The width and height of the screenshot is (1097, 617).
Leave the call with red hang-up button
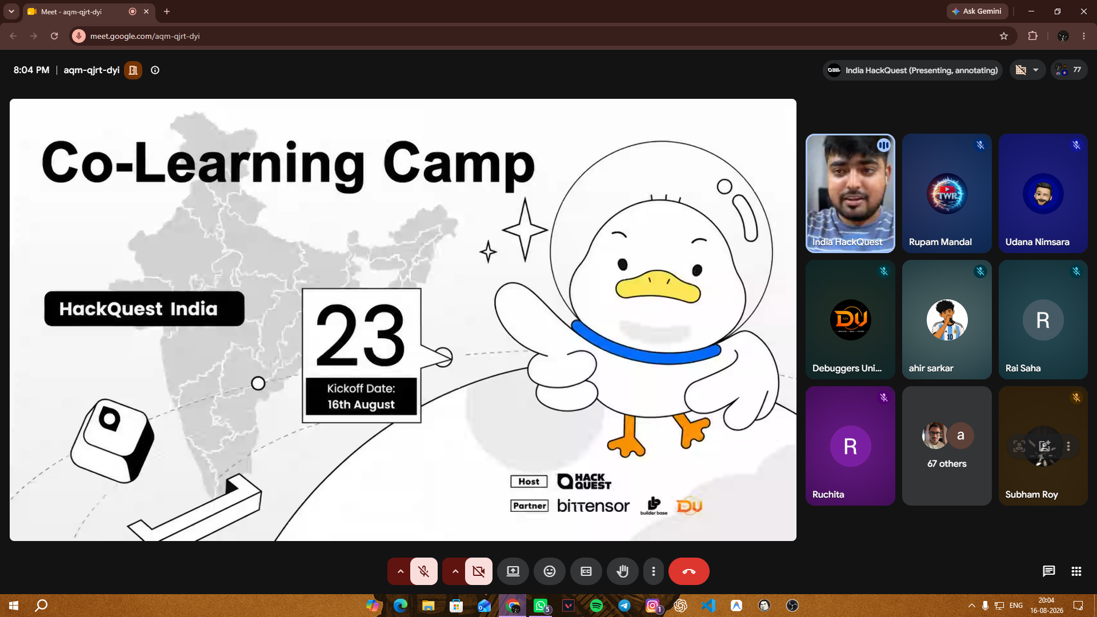[689, 571]
